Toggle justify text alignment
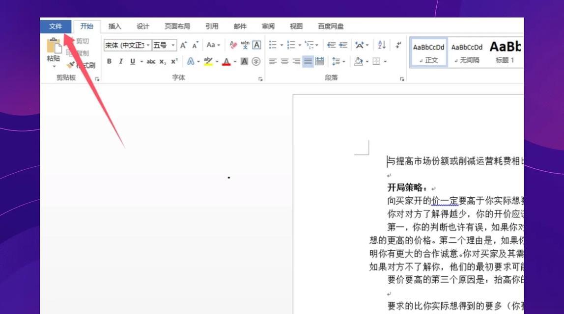Image resolution: width=564 pixels, height=314 pixels. (x=308, y=61)
